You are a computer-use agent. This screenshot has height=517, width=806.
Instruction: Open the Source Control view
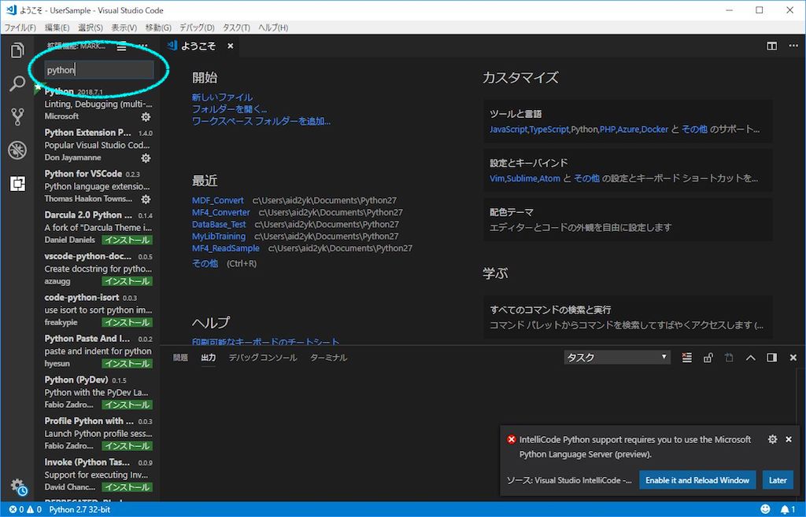point(17,117)
